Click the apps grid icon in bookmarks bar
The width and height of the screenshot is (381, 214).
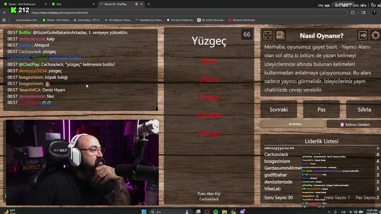click(4, 20)
